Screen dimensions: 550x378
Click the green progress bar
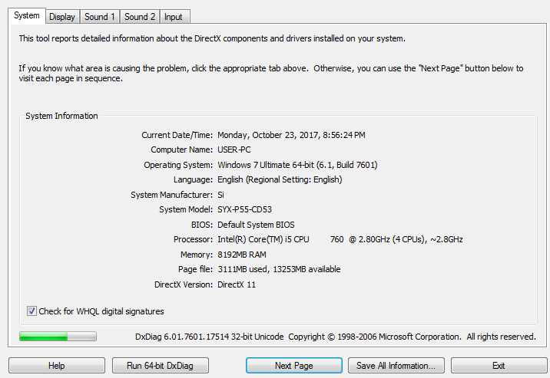(58, 337)
